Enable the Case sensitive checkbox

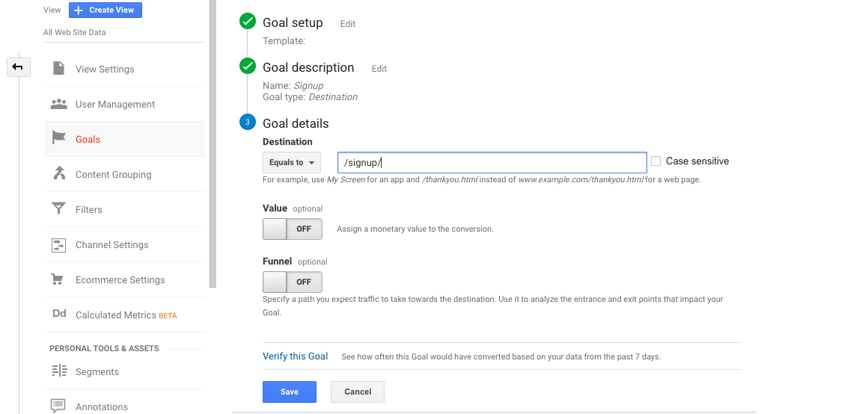click(656, 161)
